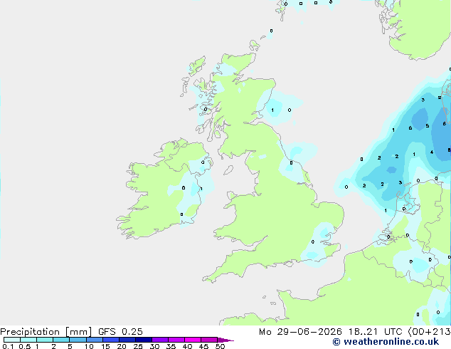
Task: Click the 'GFS 0.25' model label
Action: [x=120, y=332]
